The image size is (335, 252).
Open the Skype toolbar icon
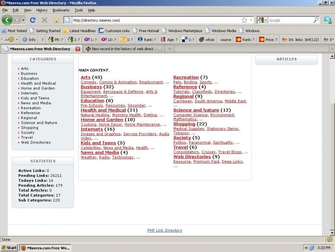(328, 20)
